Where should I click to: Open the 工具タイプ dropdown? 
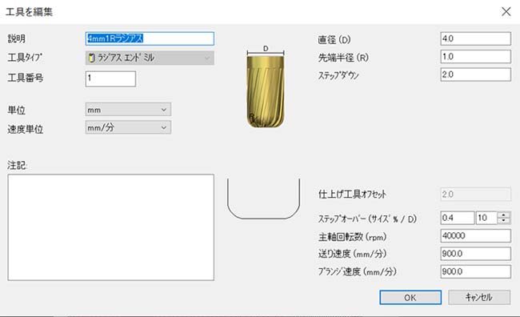click(150, 58)
